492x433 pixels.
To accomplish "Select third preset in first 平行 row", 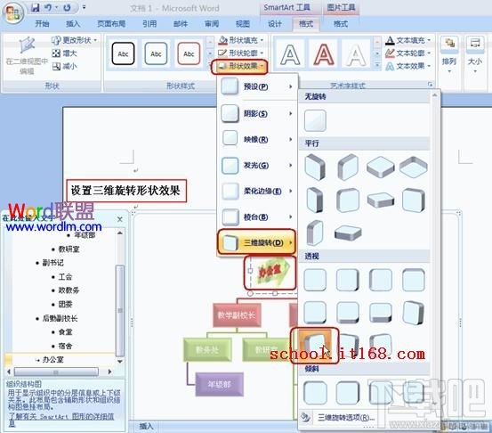I will tap(381, 167).
